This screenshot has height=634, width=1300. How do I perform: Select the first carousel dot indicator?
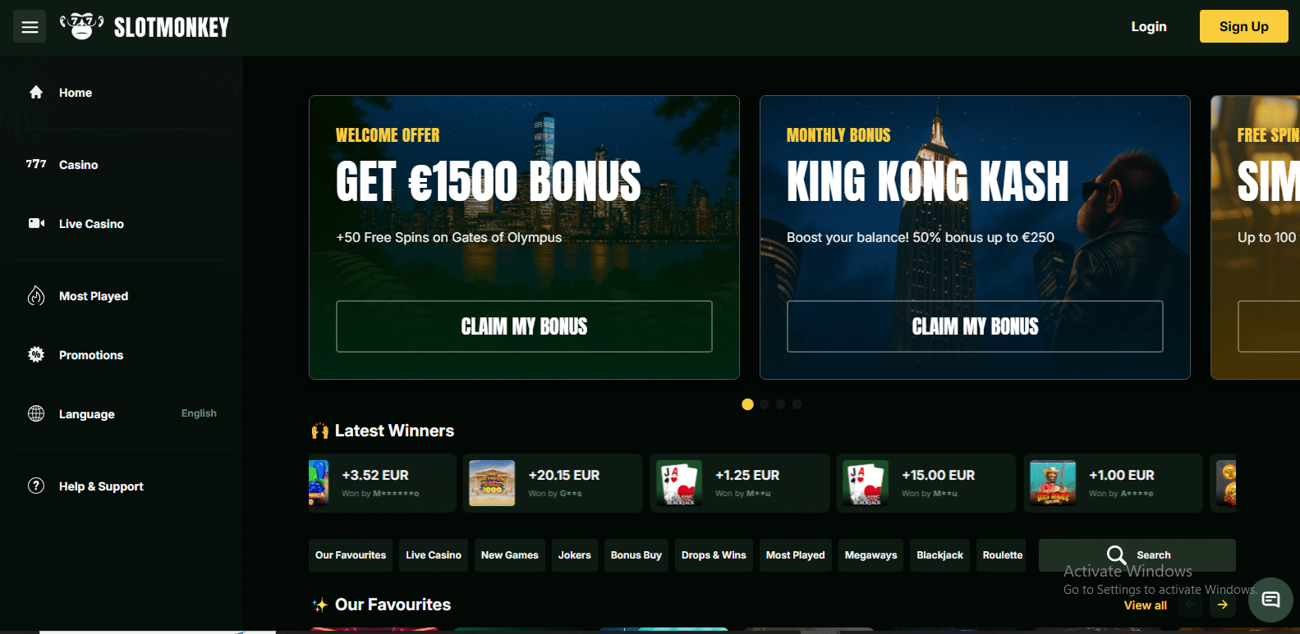pos(747,404)
